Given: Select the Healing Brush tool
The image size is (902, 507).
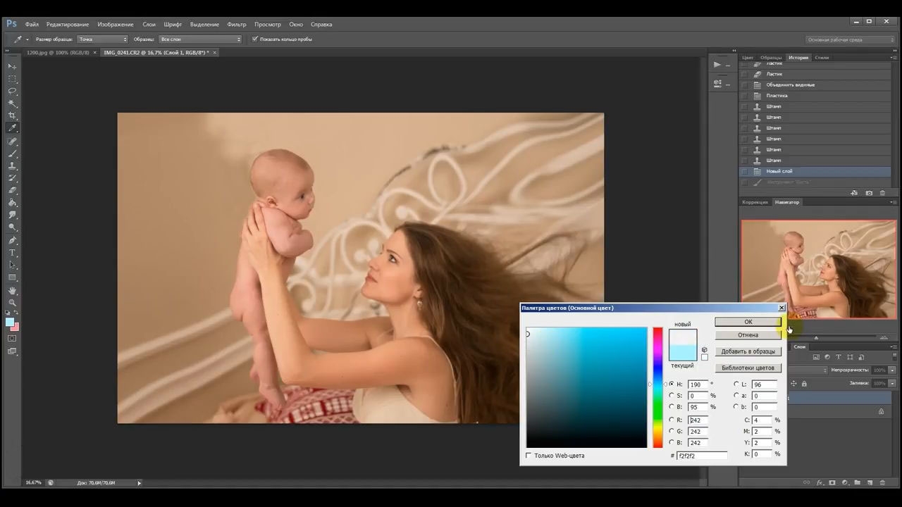Looking at the screenshot, I should pyautogui.click(x=12, y=142).
